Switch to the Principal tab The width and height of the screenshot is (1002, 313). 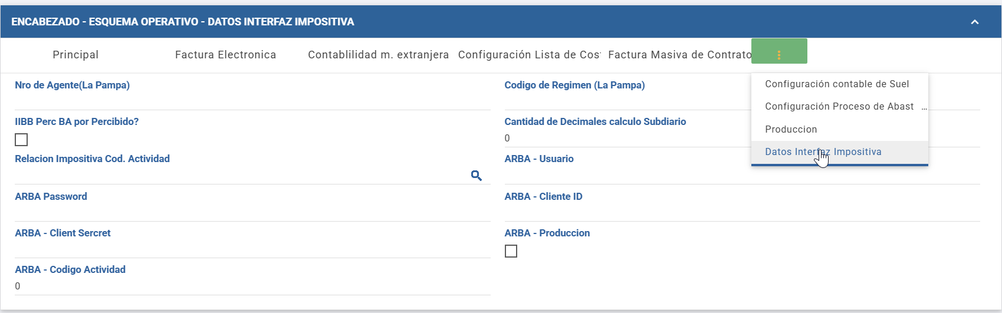pos(75,55)
